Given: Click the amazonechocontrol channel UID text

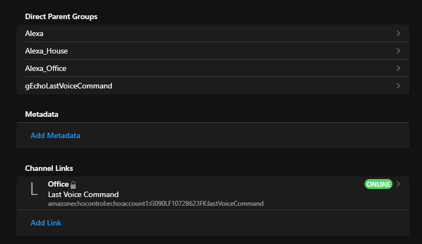Looking at the screenshot, I should (x=156, y=204).
